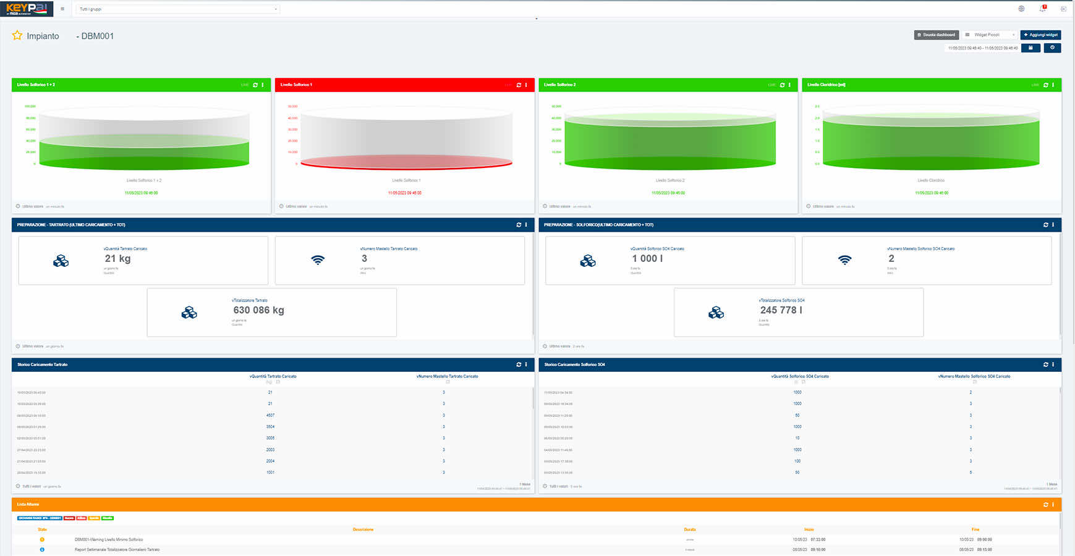This screenshot has height=556, width=1075.
Task: Click the Stato column header in alarms
Action: 42,529
